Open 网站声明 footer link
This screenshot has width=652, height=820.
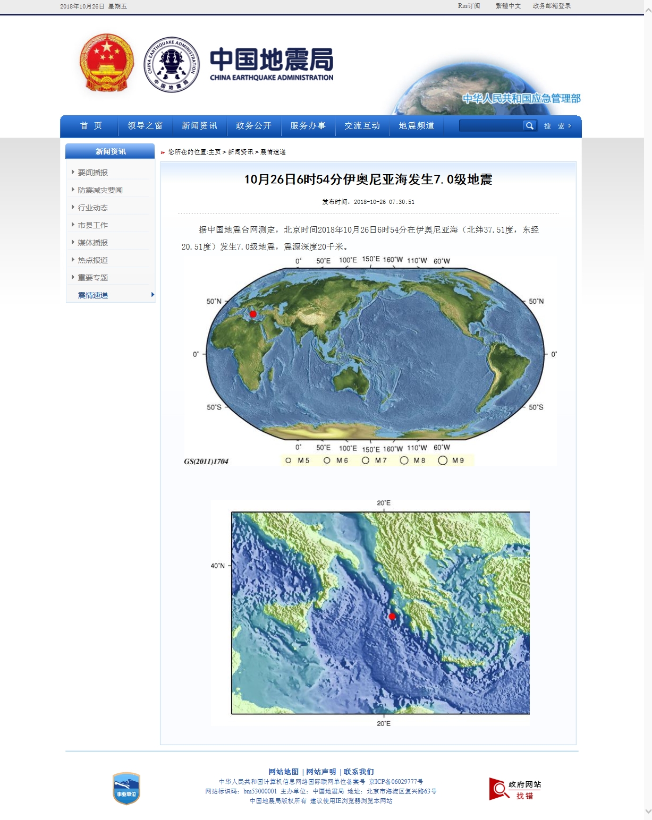point(321,772)
